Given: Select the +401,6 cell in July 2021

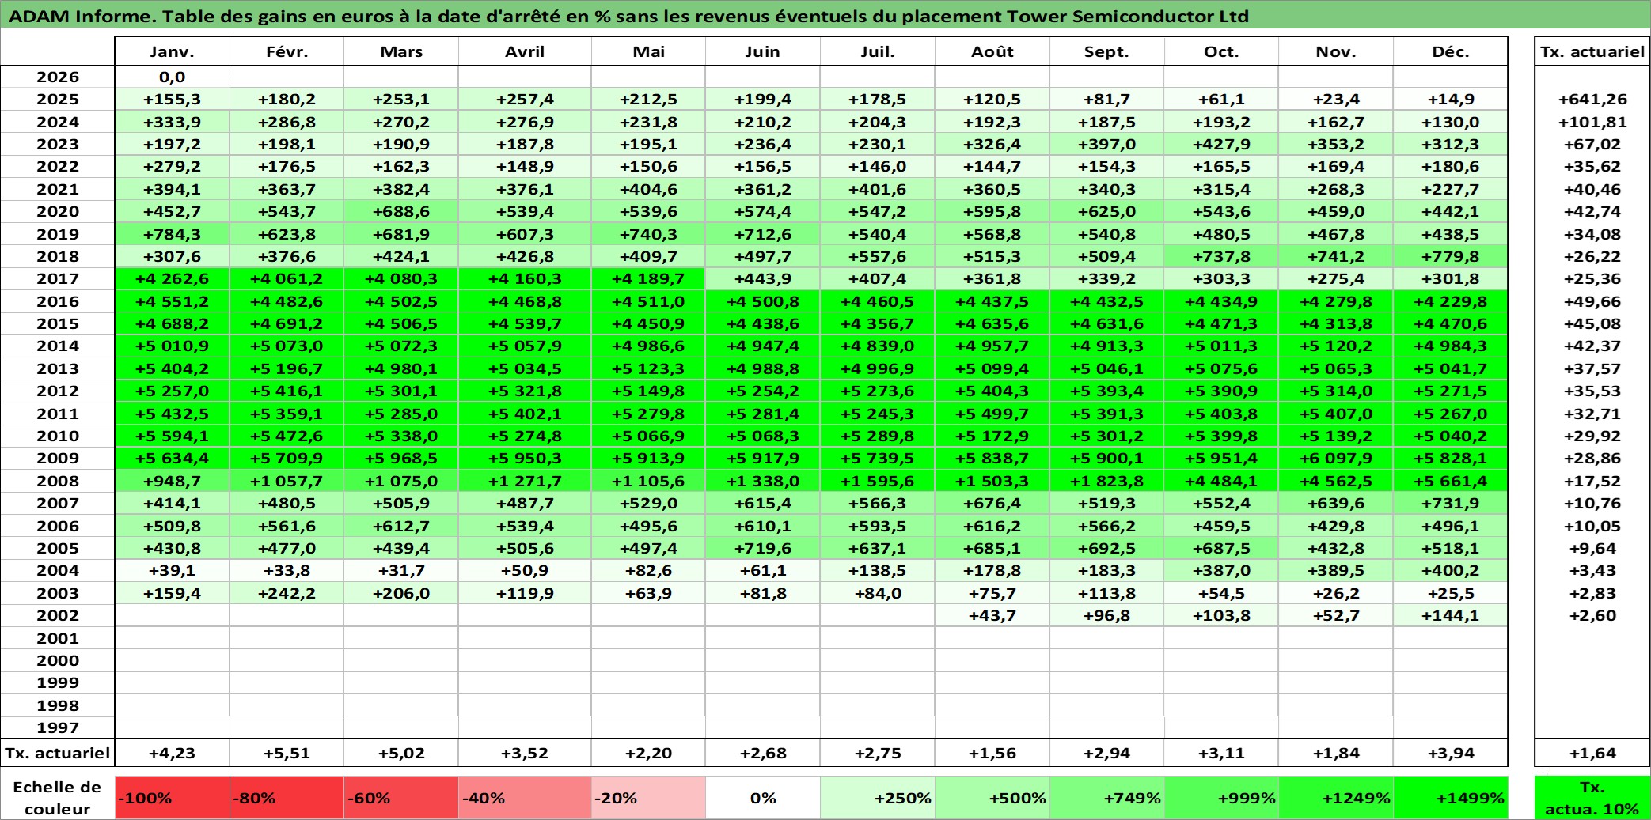Looking at the screenshot, I should (x=878, y=189).
